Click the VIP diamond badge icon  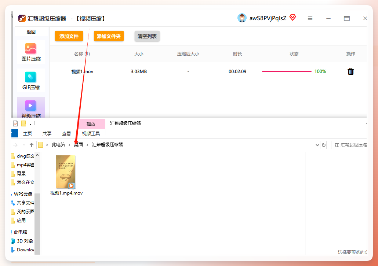pyautogui.click(x=292, y=18)
